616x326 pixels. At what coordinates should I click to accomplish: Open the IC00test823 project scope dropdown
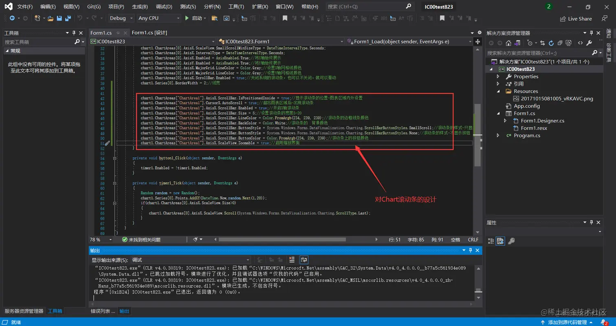(153, 42)
